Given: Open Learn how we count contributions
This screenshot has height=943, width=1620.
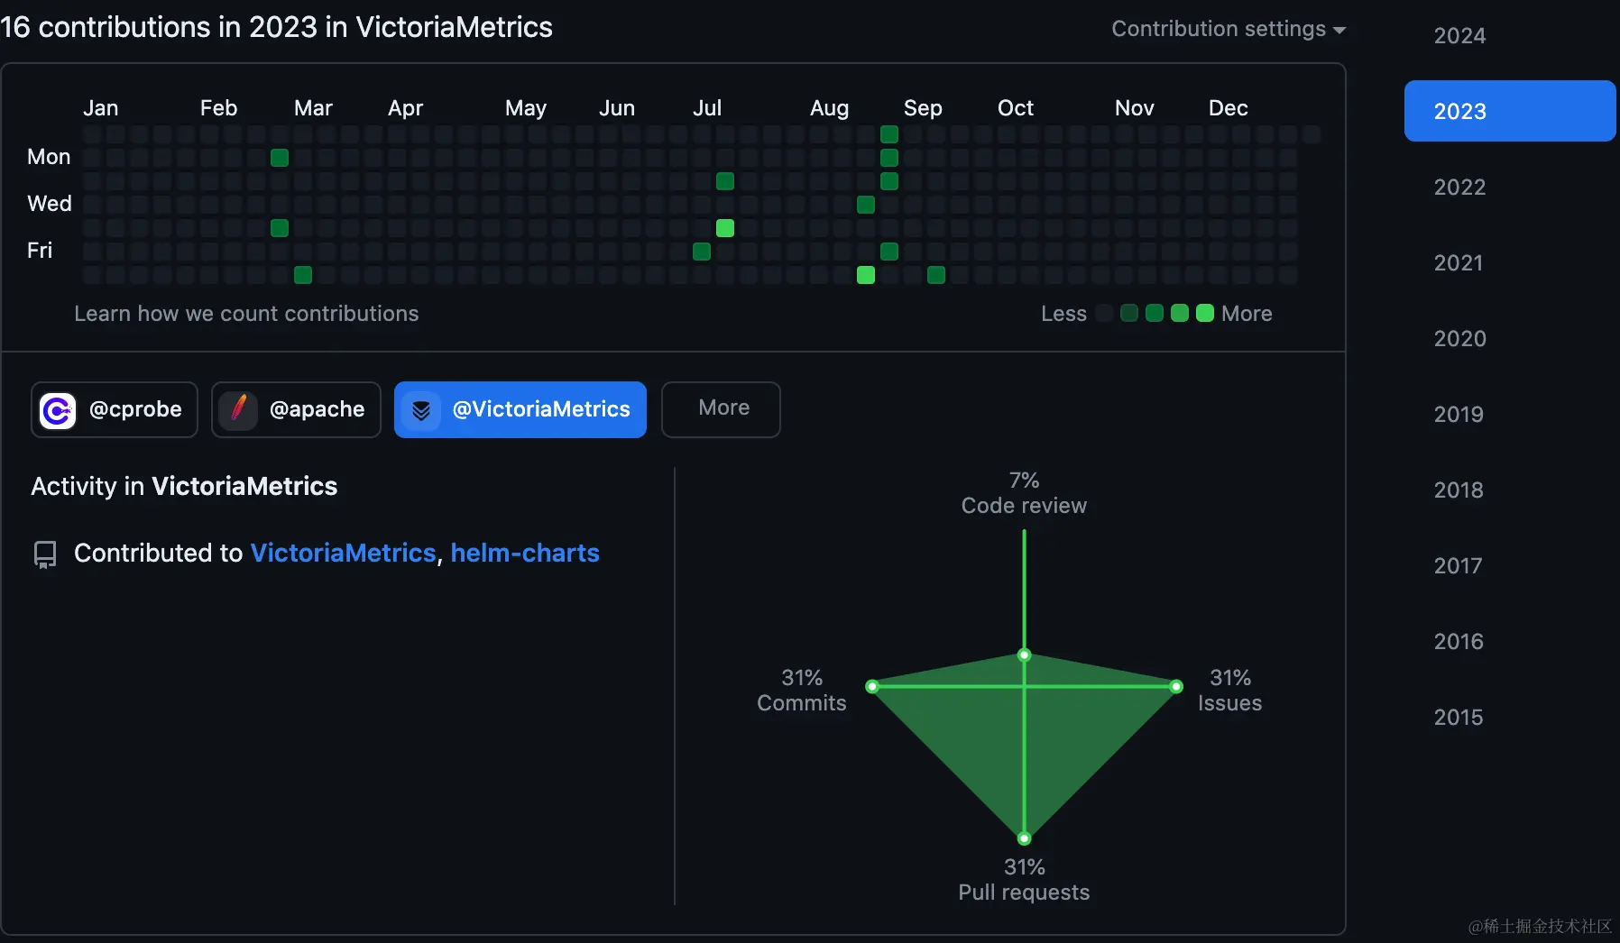Looking at the screenshot, I should click(x=246, y=314).
